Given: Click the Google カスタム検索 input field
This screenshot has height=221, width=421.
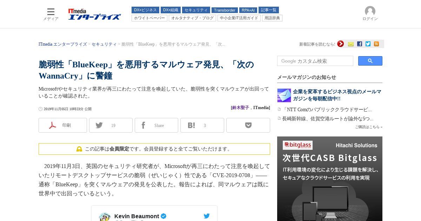Looking at the screenshot, I should pos(315,61).
